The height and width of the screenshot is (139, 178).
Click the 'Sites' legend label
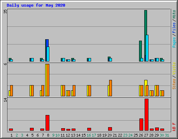coord(174,84)
